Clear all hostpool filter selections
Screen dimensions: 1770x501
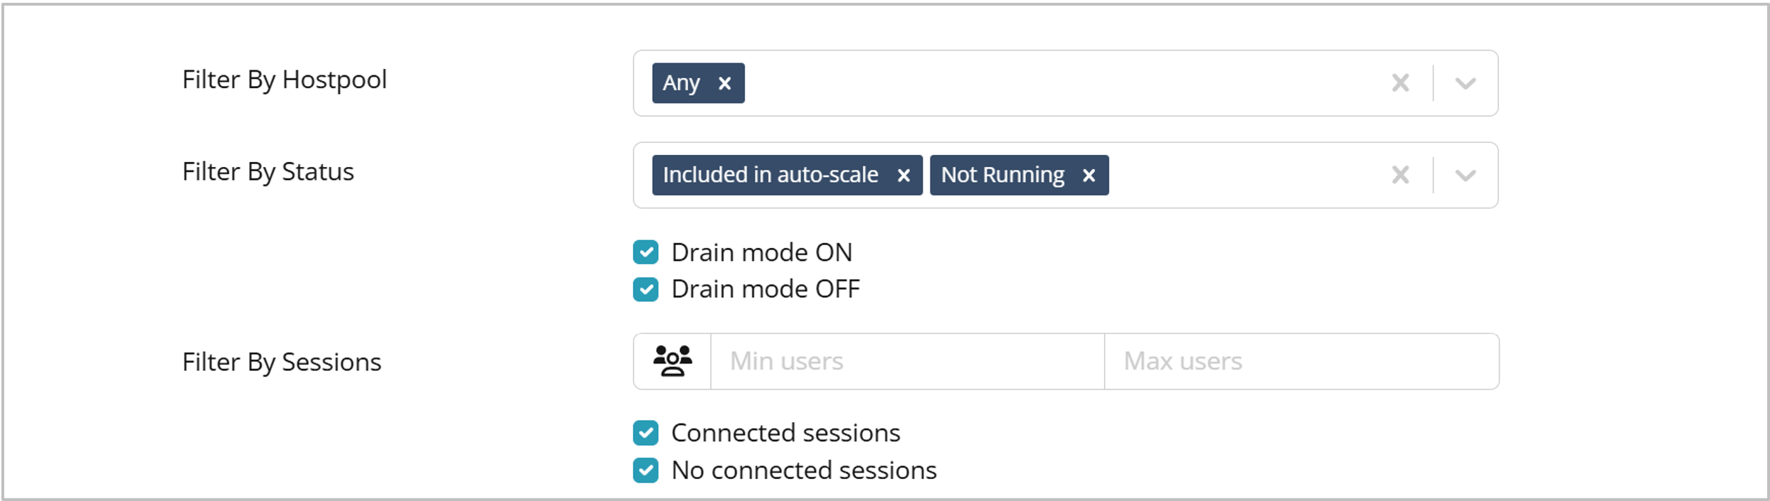click(1400, 83)
